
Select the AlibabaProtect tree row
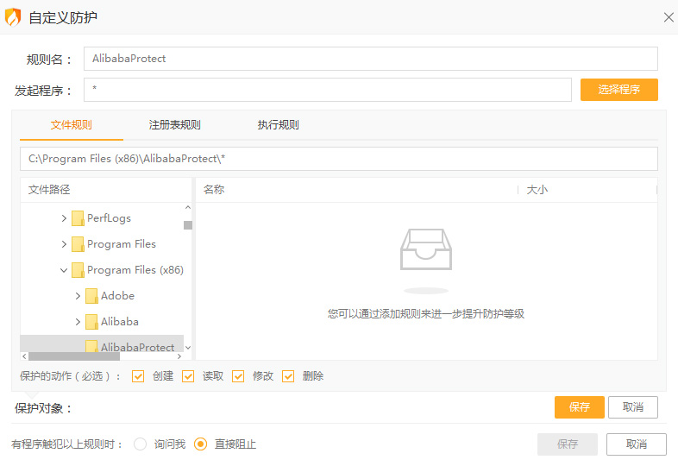(102, 344)
